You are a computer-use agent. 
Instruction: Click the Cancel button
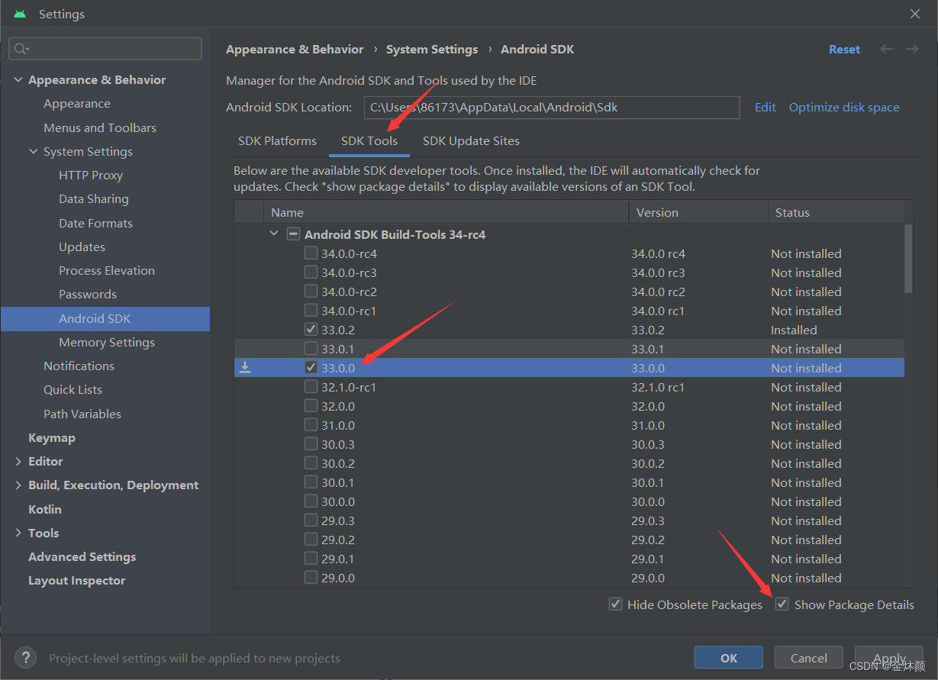(x=809, y=658)
